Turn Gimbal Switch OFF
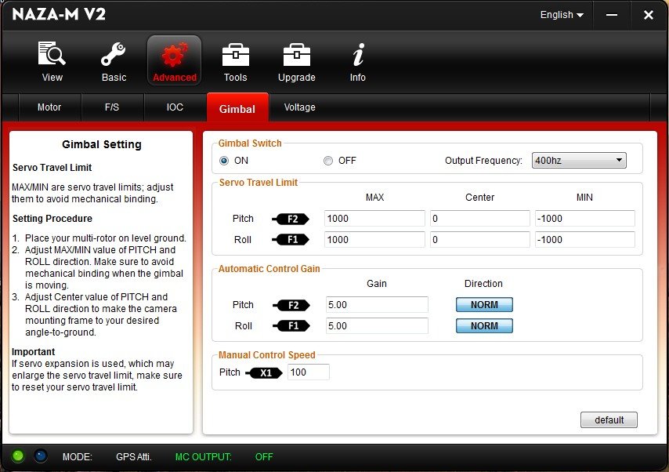This screenshot has width=669, height=472. pyautogui.click(x=328, y=161)
